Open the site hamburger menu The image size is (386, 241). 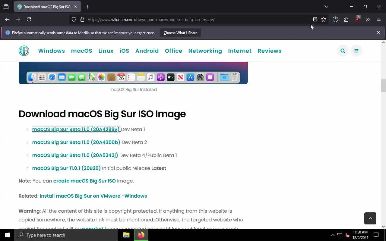(x=356, y=51)
